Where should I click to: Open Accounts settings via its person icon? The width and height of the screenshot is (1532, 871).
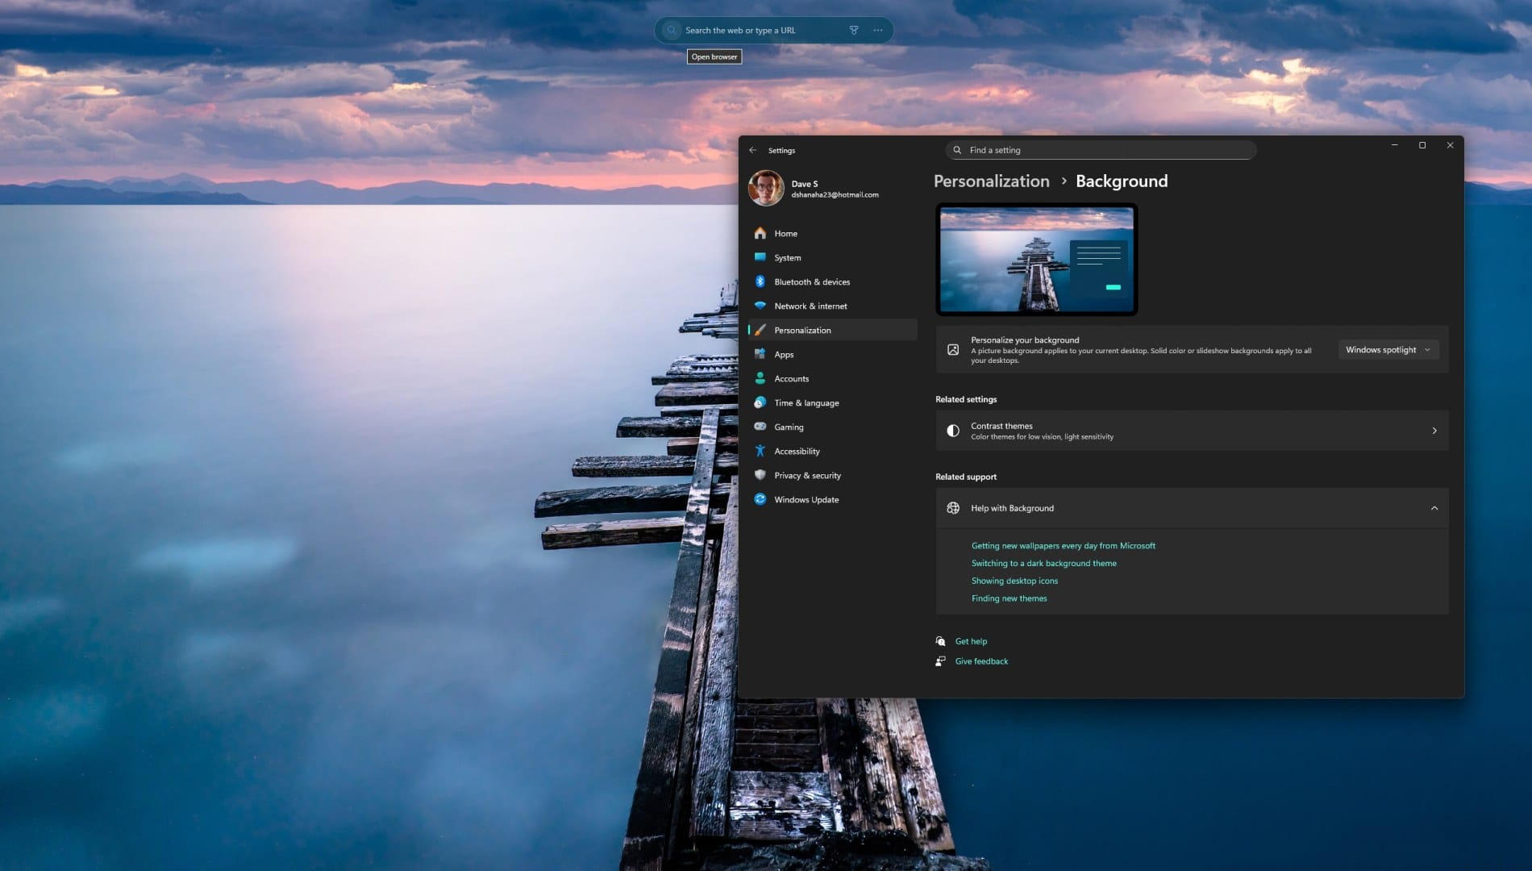(760, 378)
